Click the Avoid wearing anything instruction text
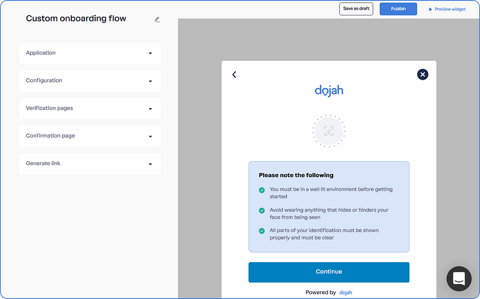Screen dimensions: 480x299 coord(329,213)
